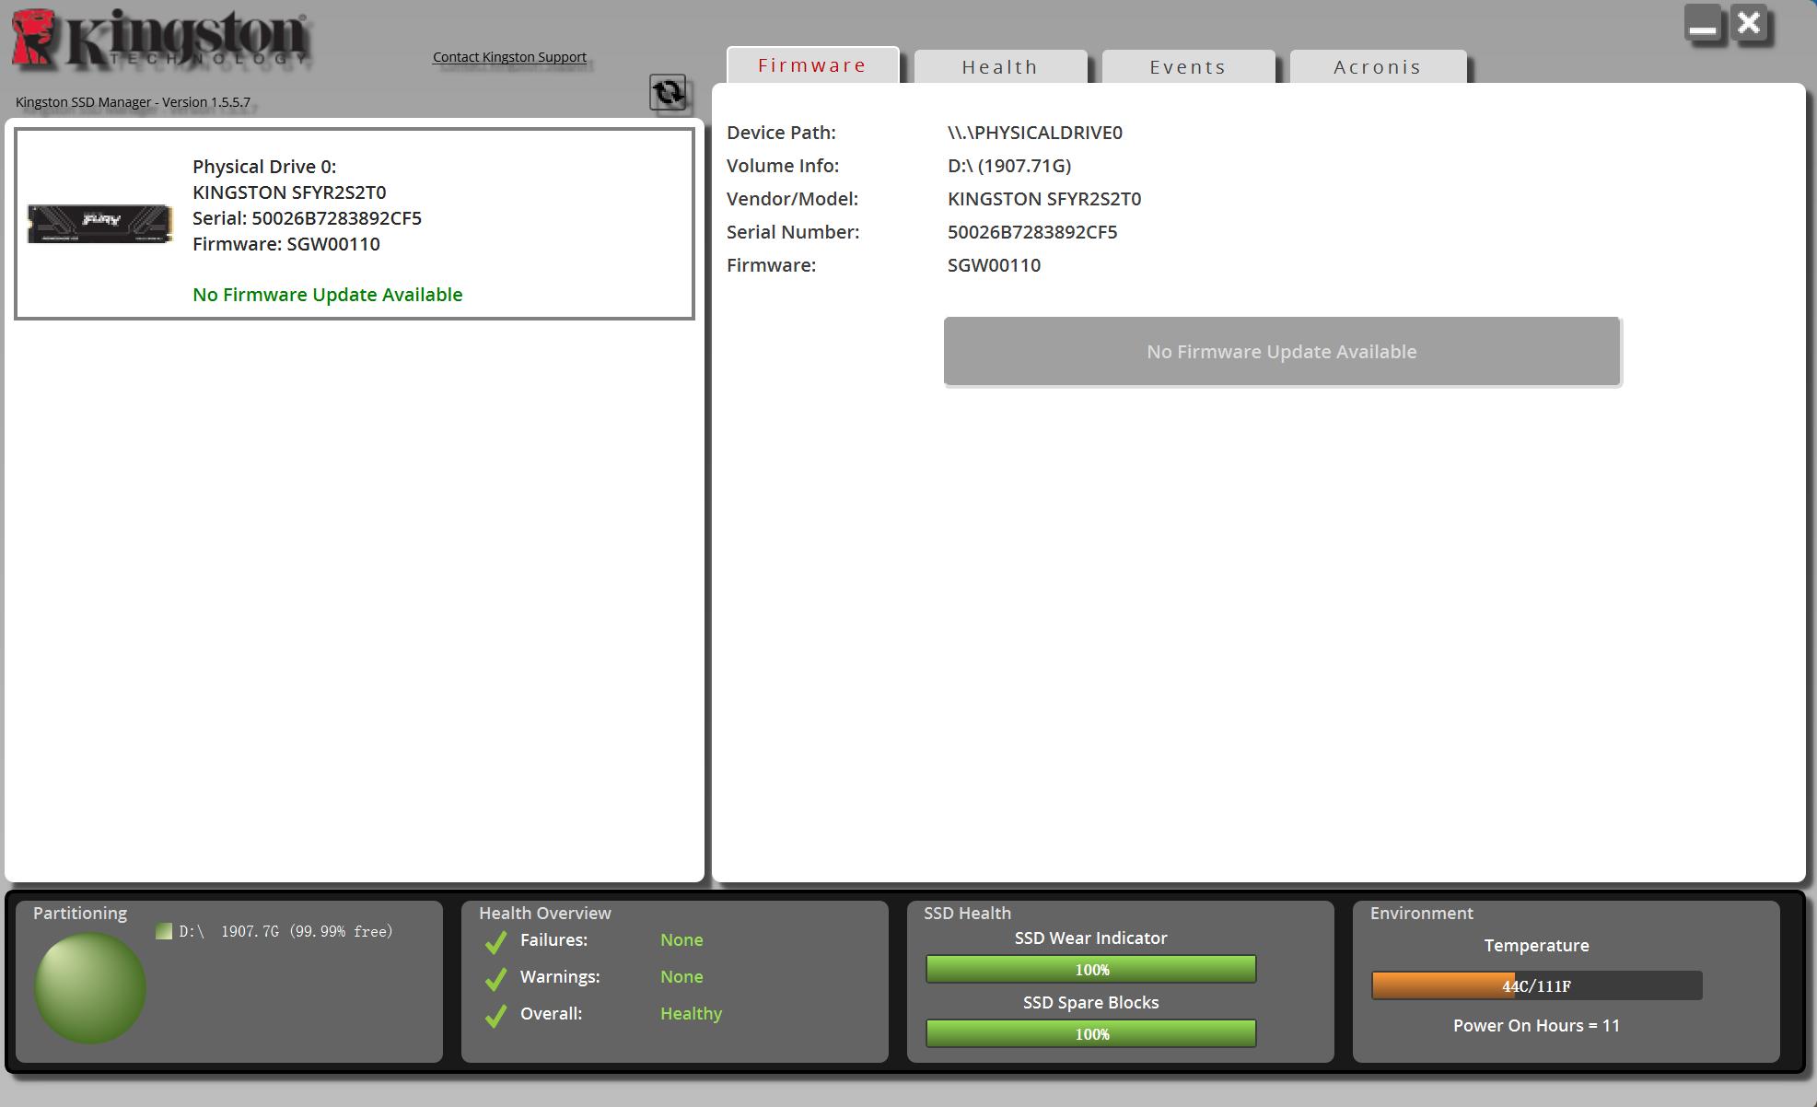Open the Events tab
This screenshot has height=1107, width=1817.
click(1187, 67)
